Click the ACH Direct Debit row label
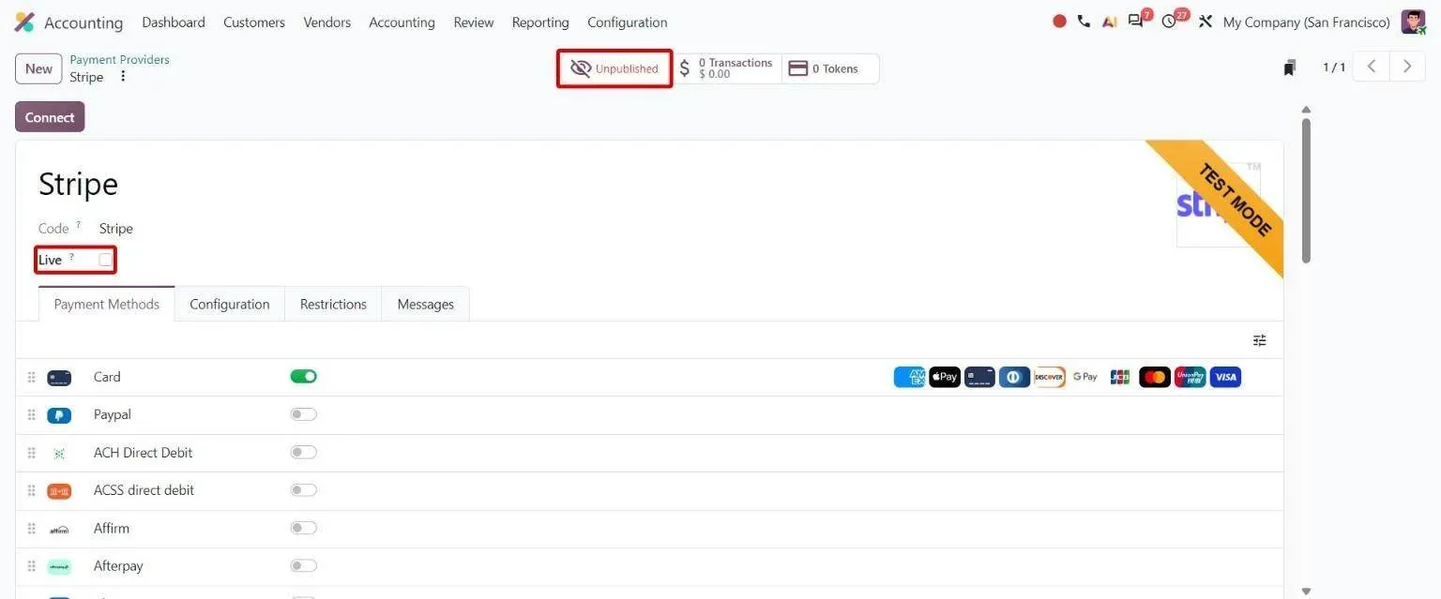The image size is (1441, 599). tap(144, 452)
